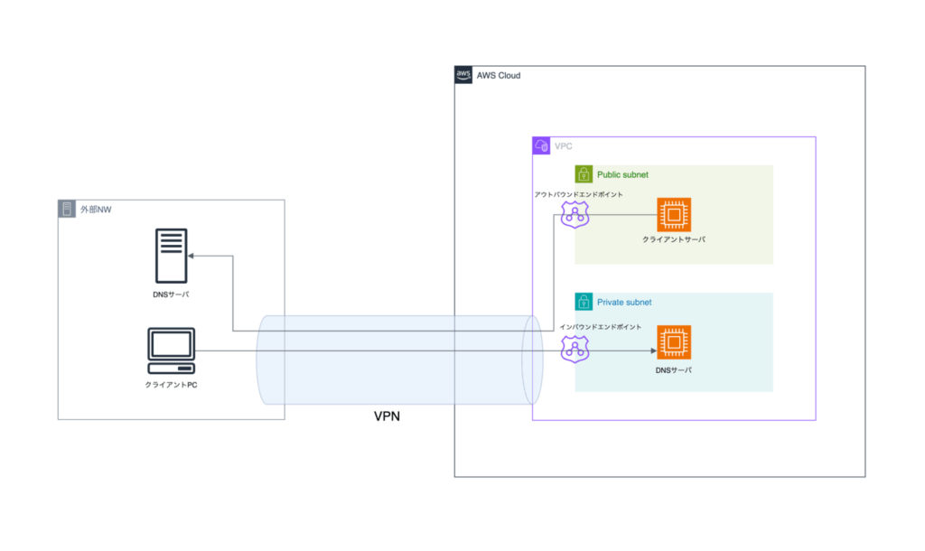Click the DNSサーバ chip icon in Private subnet

[674, 342]
